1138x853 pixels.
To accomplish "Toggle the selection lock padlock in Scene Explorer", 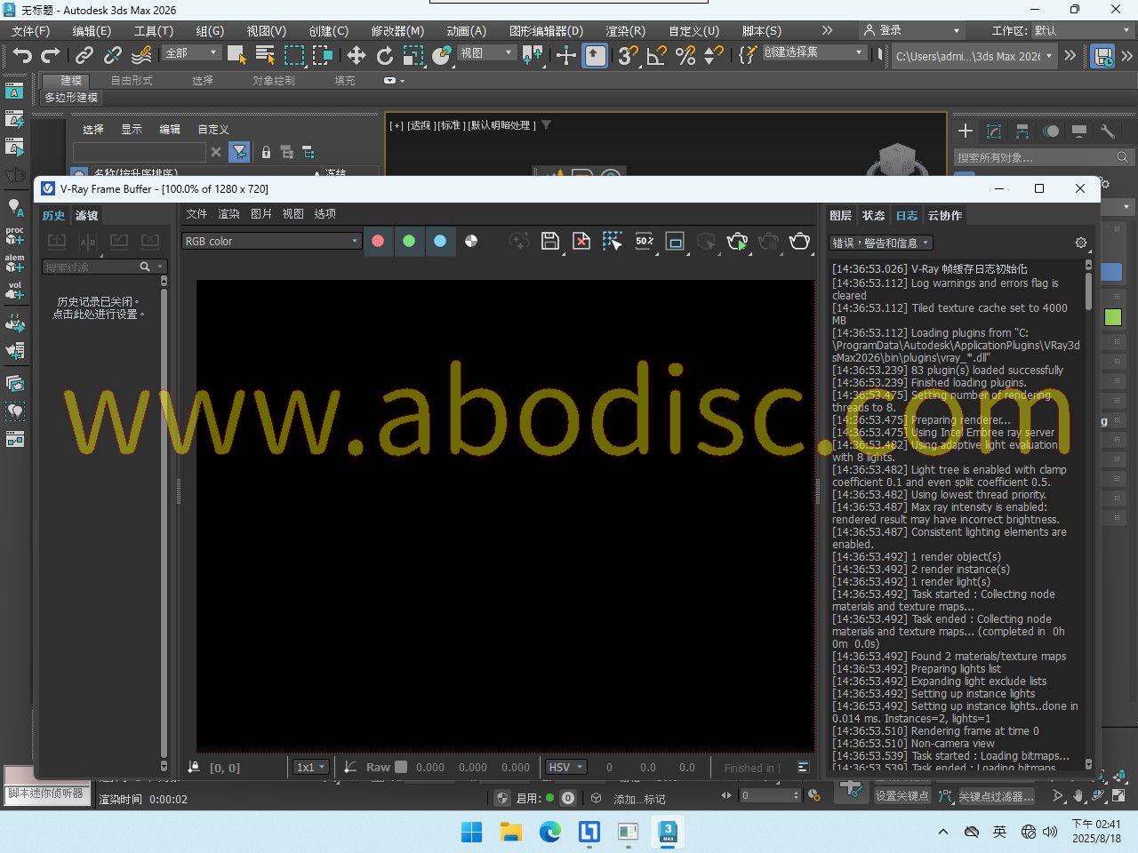I will click(266, 152).
